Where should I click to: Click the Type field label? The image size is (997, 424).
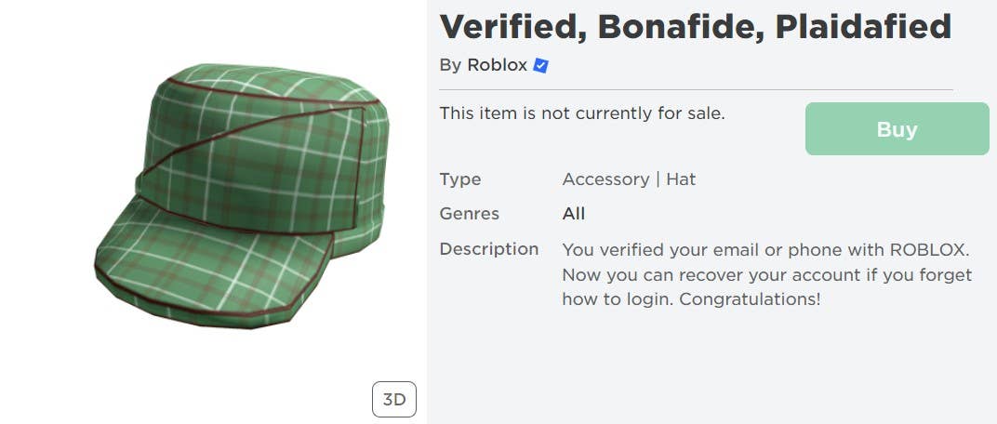460,179
